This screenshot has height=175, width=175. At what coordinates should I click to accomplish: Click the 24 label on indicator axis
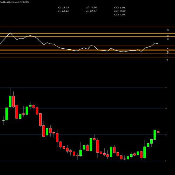pos(168,30)
